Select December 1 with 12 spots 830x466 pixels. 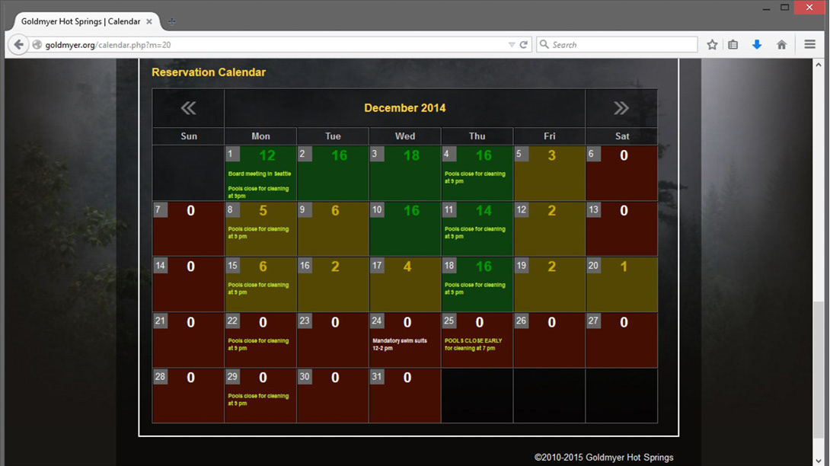coord(260,173)
